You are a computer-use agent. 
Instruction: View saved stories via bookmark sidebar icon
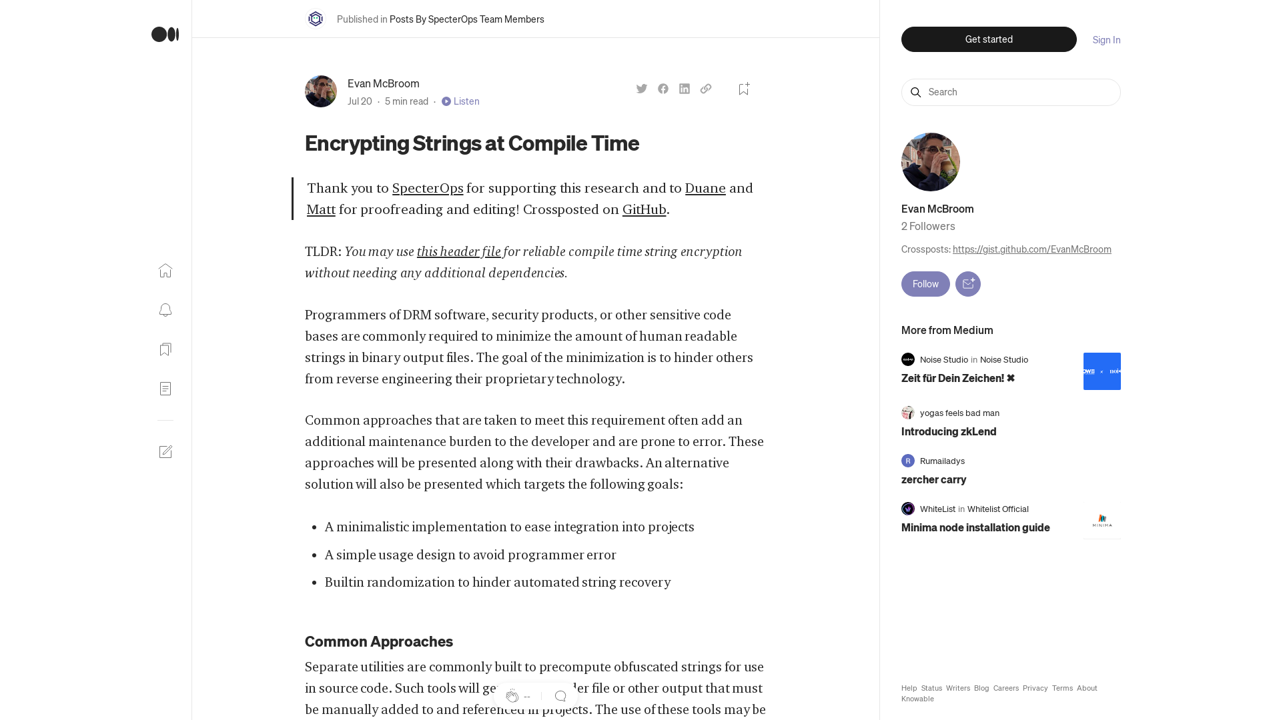point(165,349)
